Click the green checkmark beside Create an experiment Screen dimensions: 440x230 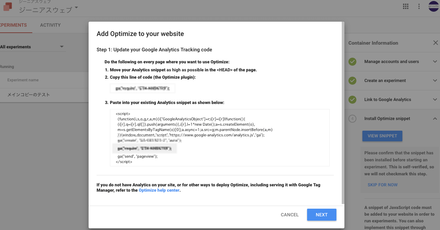[x=352, y=81]
